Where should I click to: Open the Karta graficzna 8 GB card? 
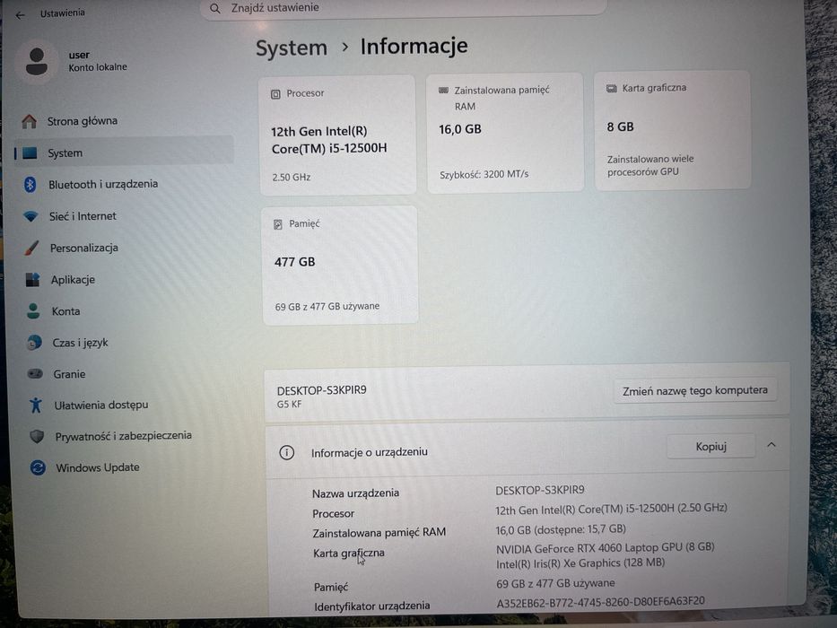pos(673,130)
